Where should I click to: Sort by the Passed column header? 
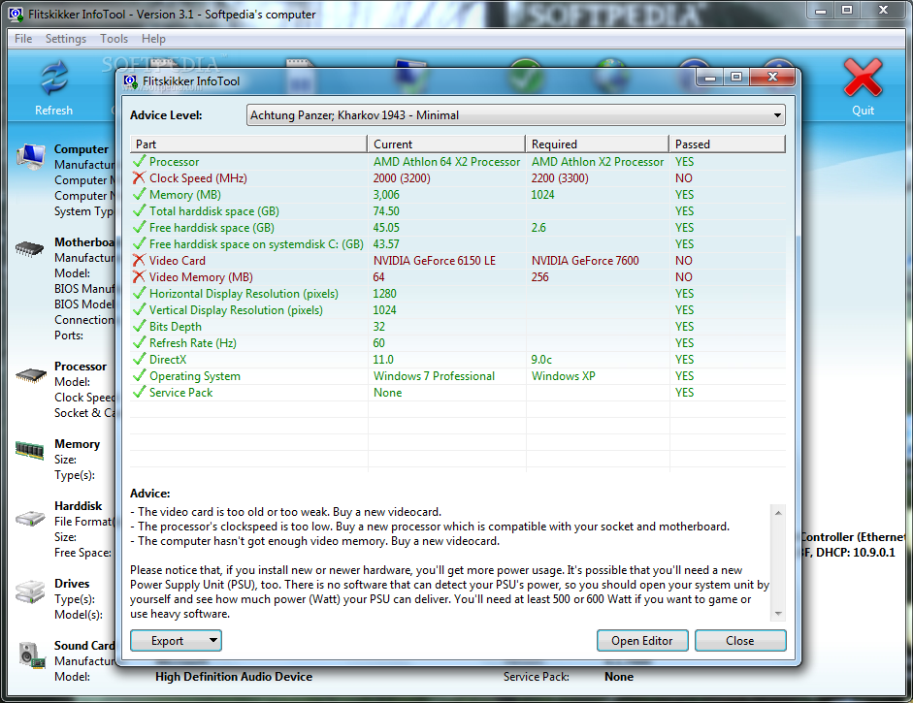point(727,144)
